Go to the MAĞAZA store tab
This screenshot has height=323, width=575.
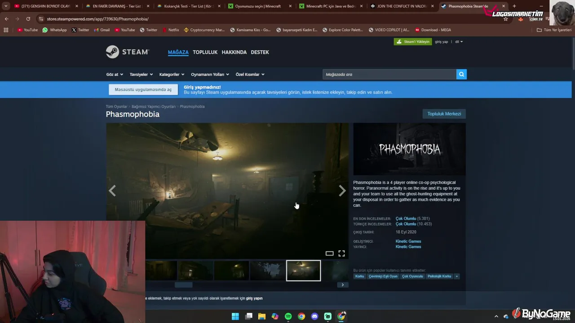click(178, 52)
